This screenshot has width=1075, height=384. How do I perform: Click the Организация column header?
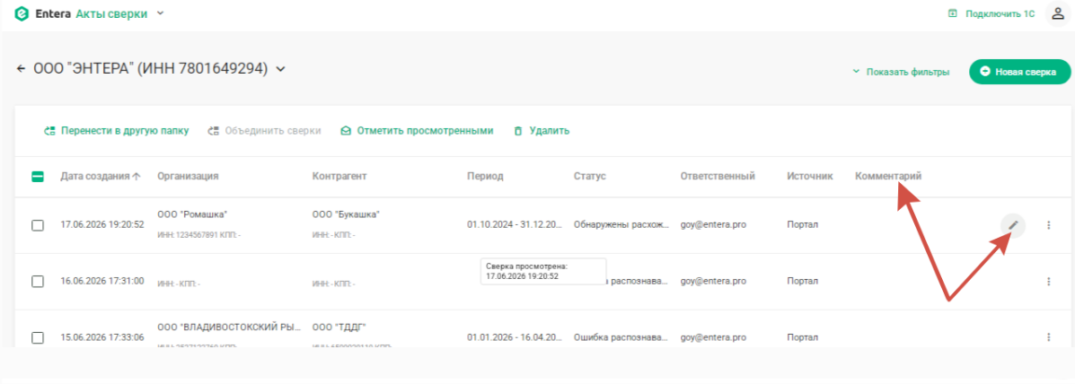tap(188, 176)
